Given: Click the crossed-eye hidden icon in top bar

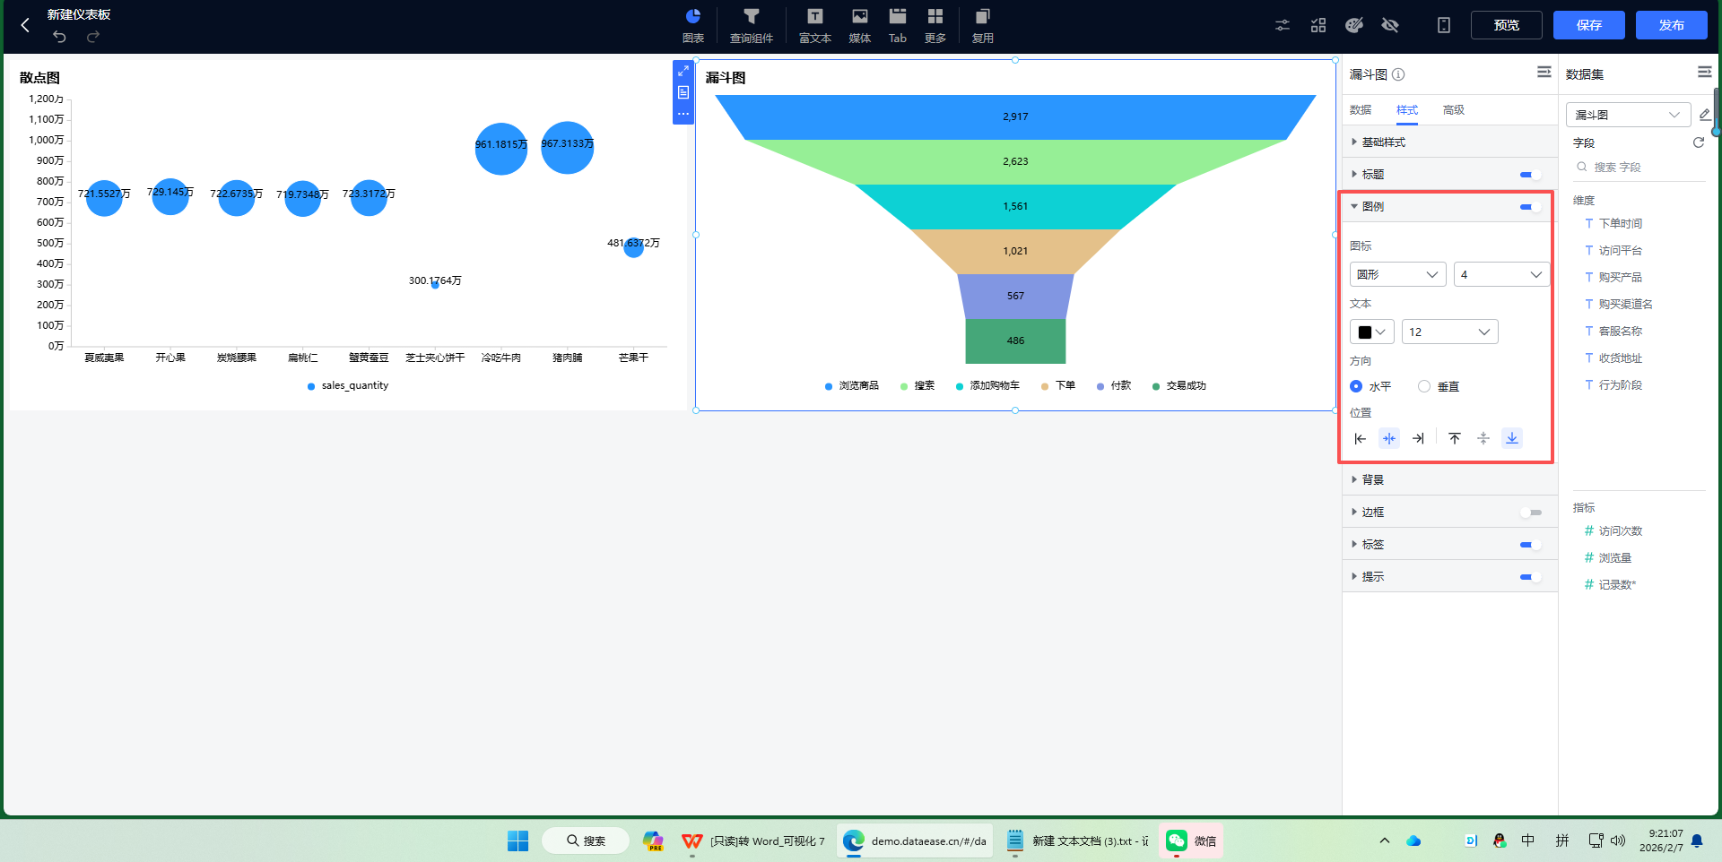Looking at the screenshot, I should [1390, 25].
